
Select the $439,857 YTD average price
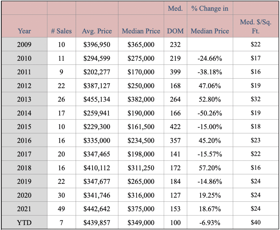pos(97,223)
